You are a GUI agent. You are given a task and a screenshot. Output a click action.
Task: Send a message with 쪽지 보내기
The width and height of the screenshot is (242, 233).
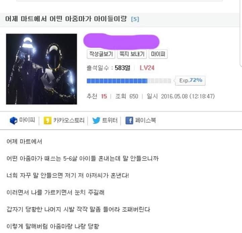132,54
